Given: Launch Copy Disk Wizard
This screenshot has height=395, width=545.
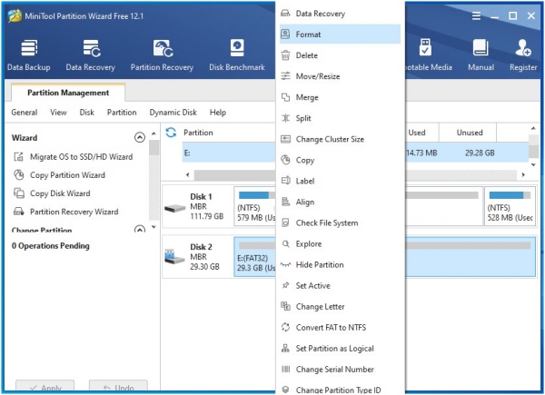Looking at the screenshot, I should click(52, 193).
